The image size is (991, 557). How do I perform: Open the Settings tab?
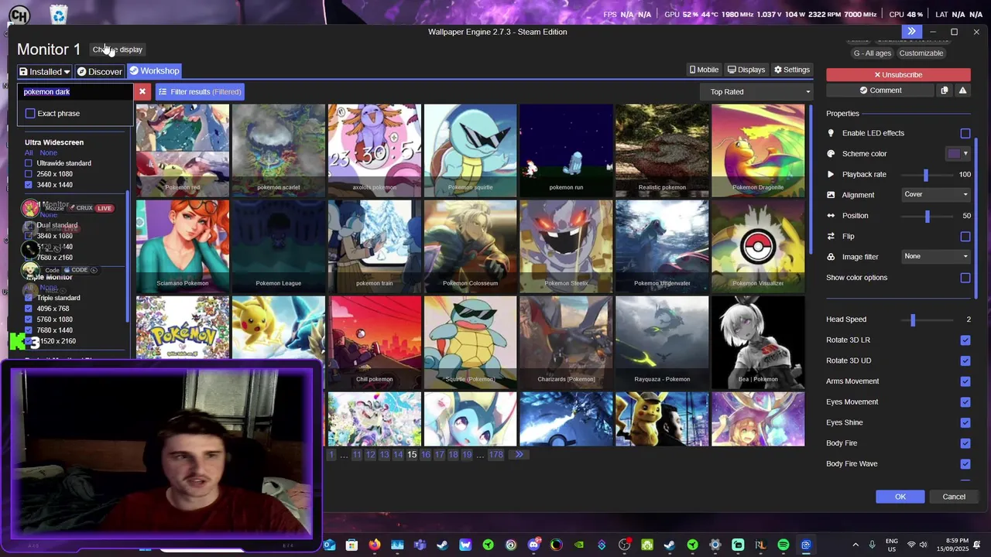[792, 70]
